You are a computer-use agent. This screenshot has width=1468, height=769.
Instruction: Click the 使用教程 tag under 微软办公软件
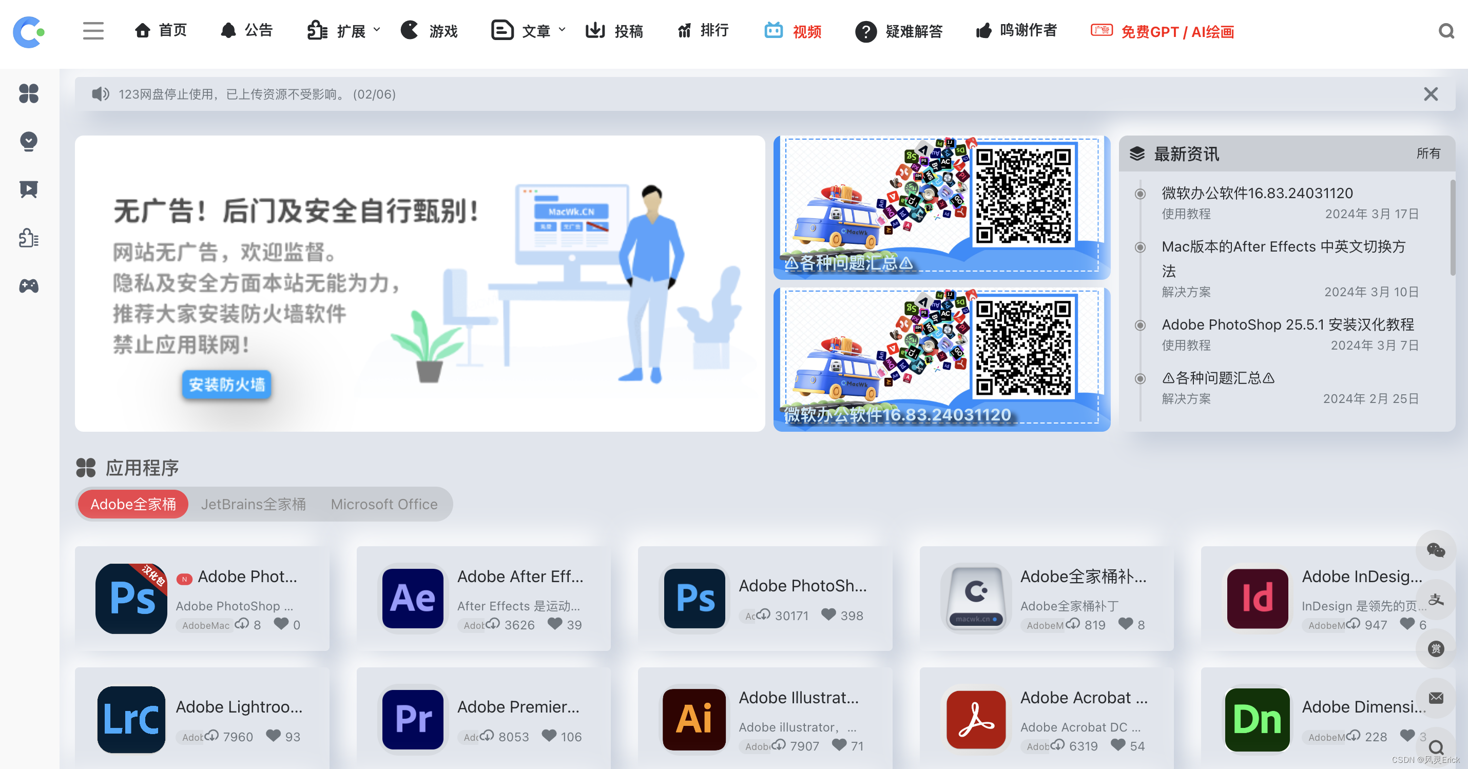pyautogui.click(x=1186, y=214)
